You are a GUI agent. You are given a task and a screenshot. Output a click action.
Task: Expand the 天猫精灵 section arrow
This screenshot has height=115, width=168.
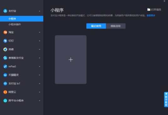40,75
